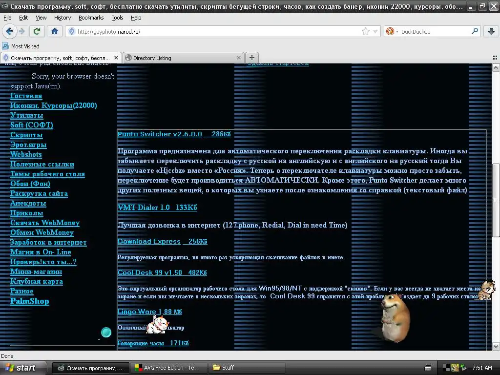
Task: Open the Edit menu
Action: 23,18
